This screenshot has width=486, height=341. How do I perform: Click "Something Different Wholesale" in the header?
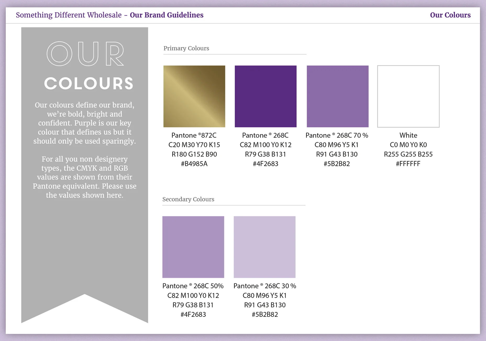pos(69,15)
